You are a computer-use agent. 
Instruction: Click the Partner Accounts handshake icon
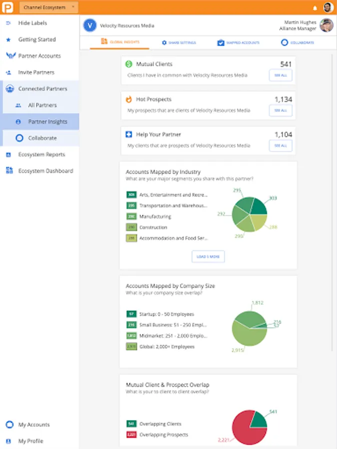coord(9,56)
